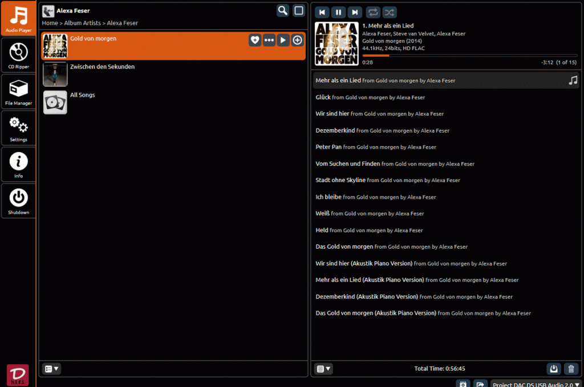Add Gold von morgen to favorites
Viewport: 584px width, 387px height.
255,40
